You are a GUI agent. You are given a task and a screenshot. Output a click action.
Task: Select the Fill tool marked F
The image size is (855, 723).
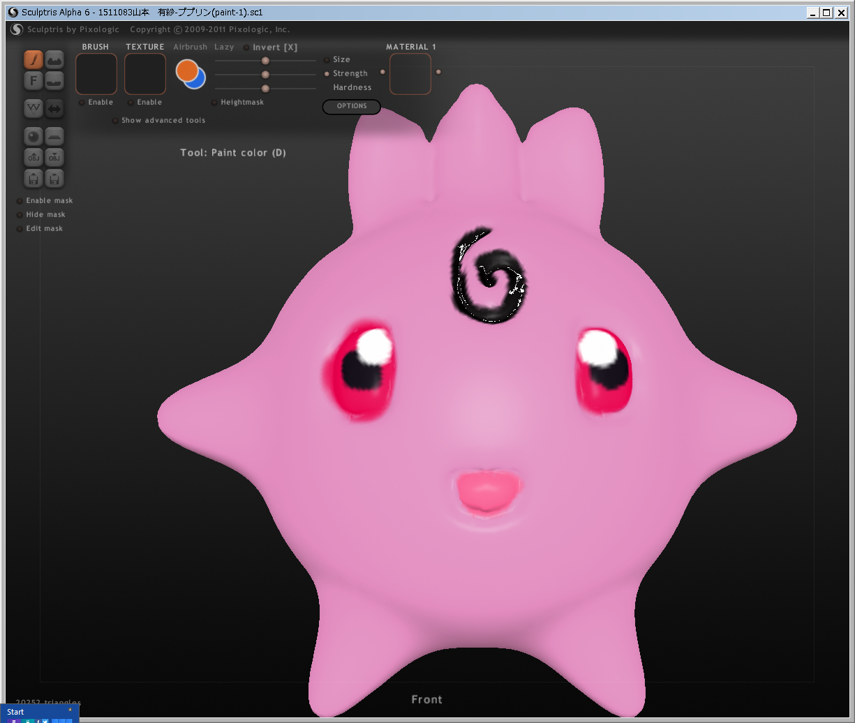coord(34,81)
